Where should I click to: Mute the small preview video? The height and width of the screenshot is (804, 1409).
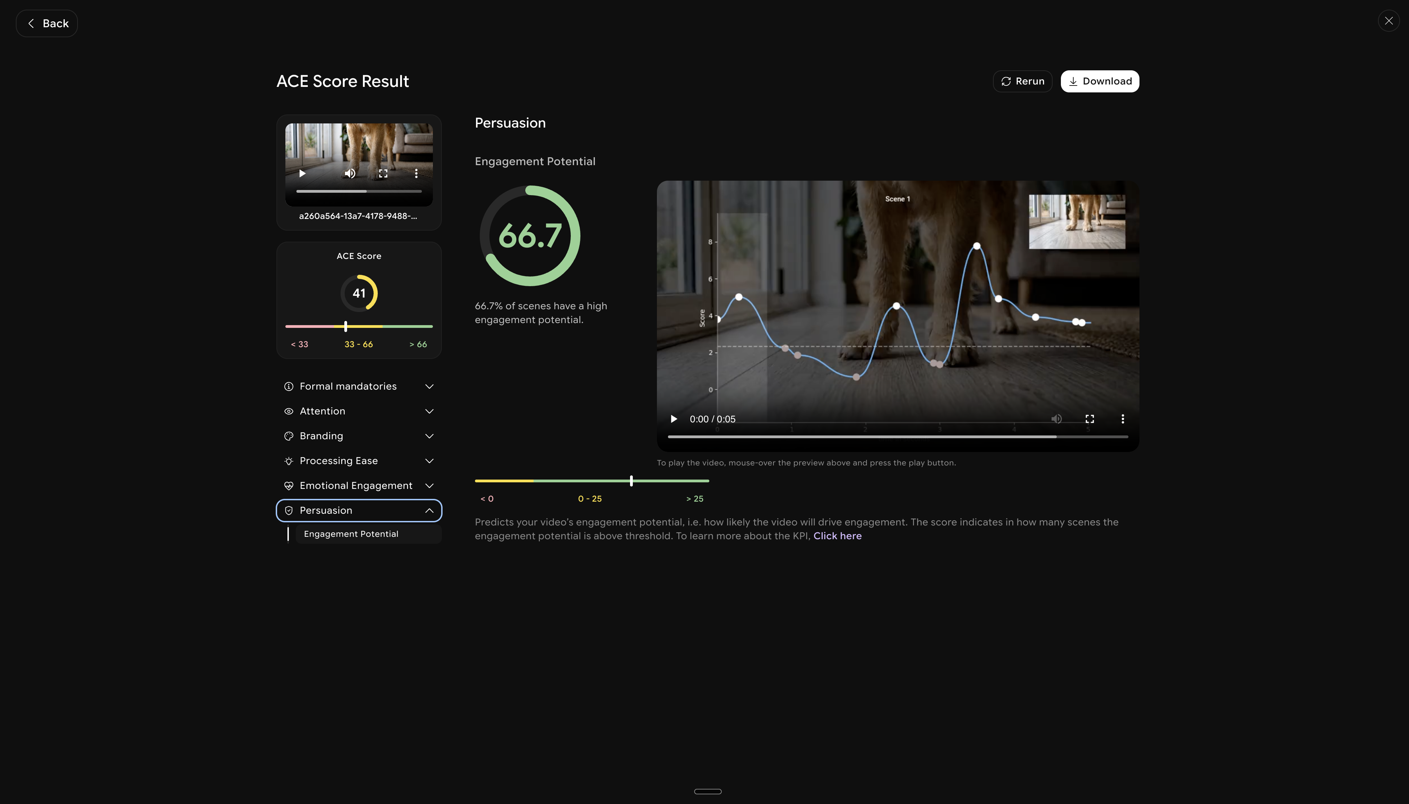(350, 173)
